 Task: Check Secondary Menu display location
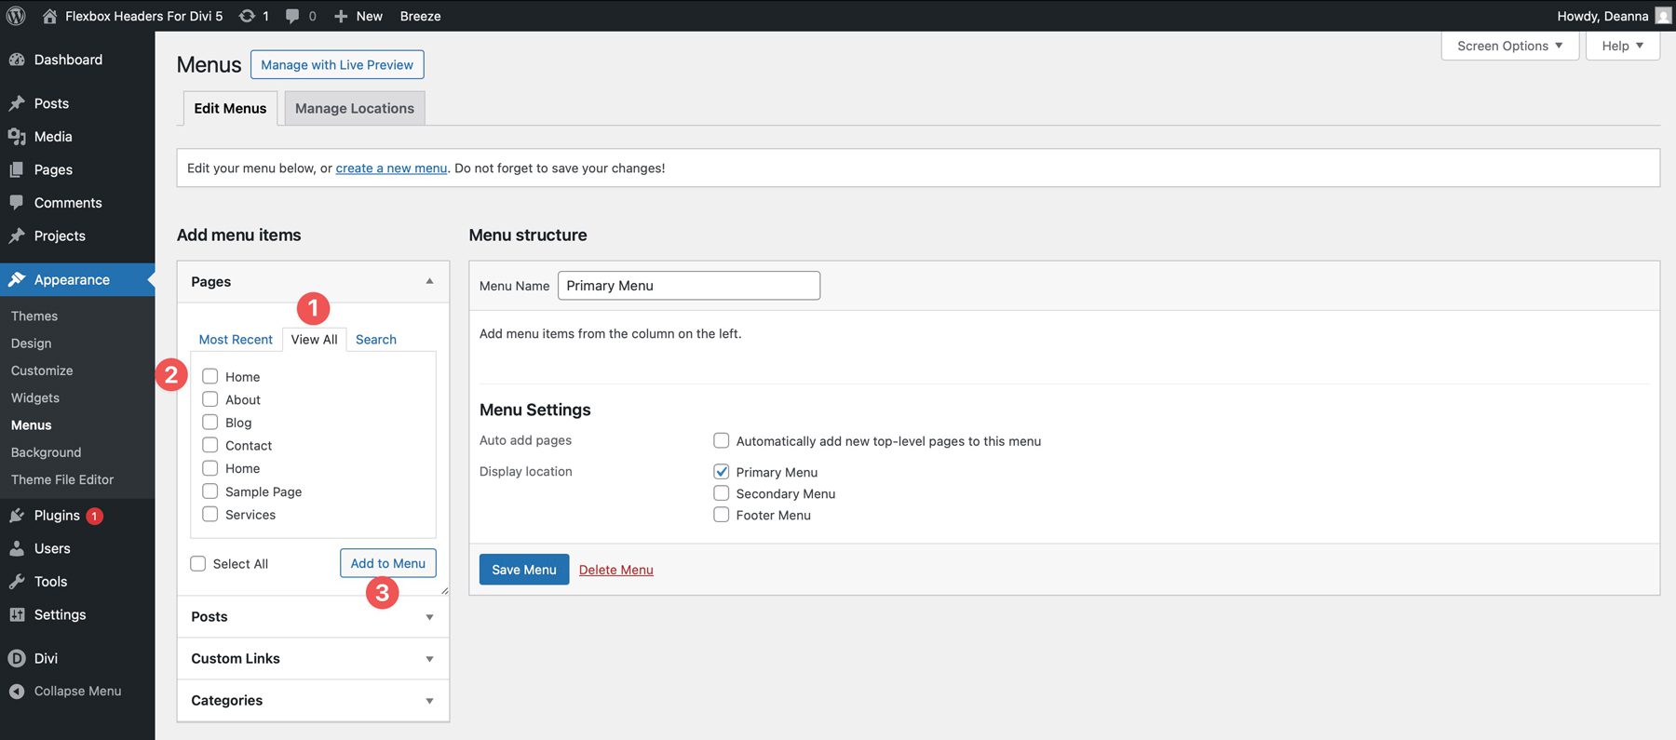point(722,492)
